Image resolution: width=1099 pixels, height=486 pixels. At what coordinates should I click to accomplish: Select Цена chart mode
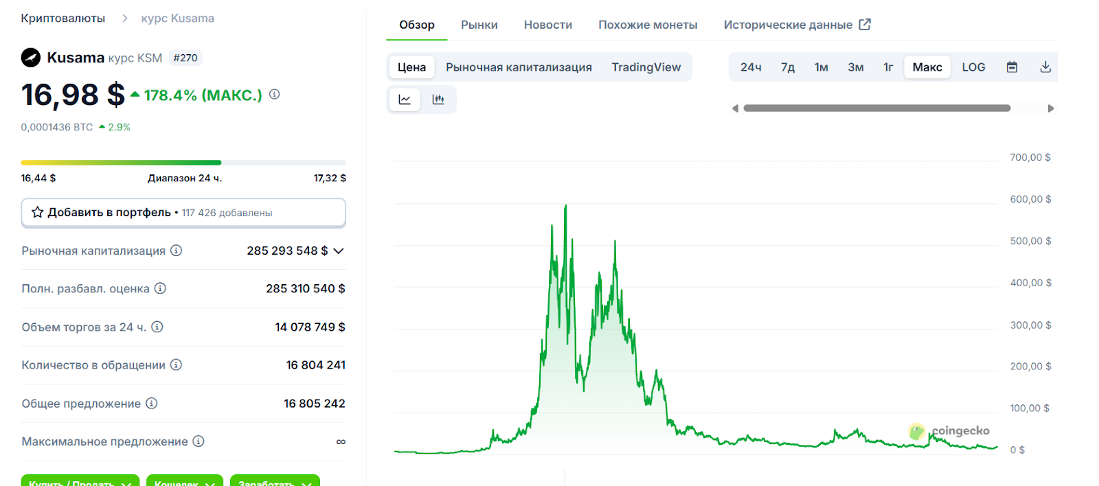point(411,67)
